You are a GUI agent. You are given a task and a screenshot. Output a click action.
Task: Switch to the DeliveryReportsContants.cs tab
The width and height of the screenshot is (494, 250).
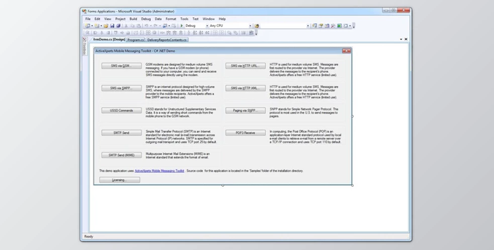pos(167,39)
